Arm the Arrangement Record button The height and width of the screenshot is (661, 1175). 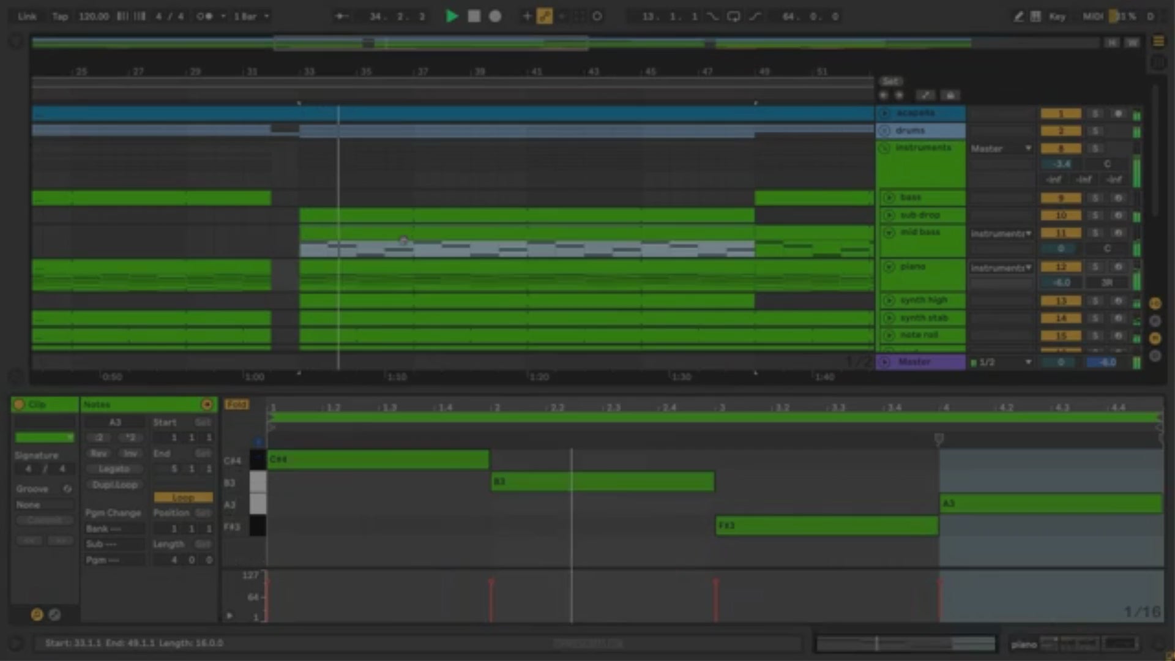click(x=495, y=17)
